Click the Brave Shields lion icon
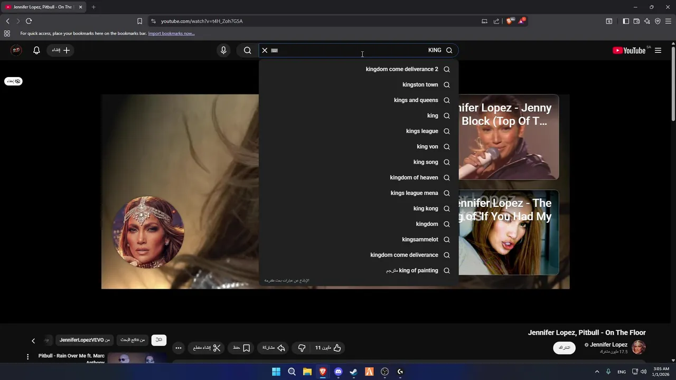 coord(510,21)
